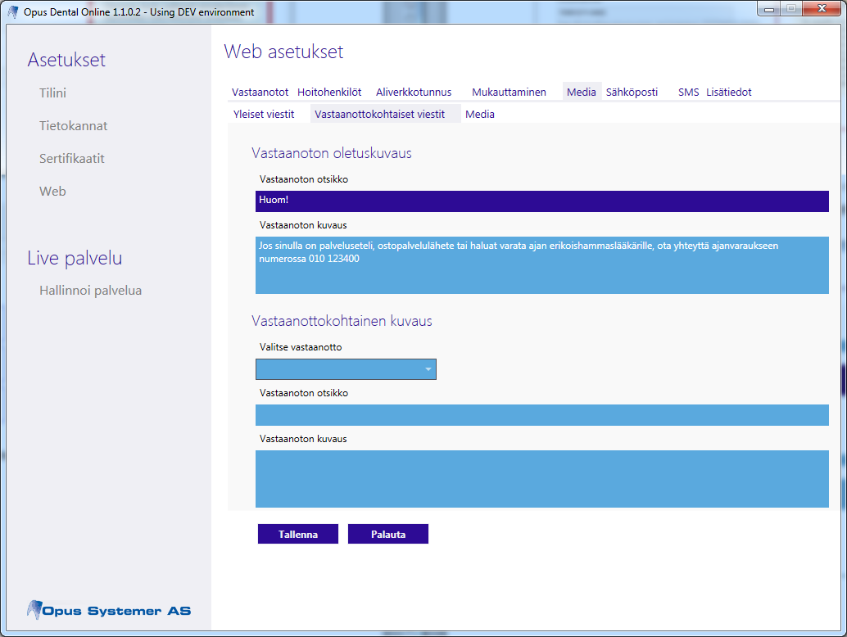Open the Lisätiedot tab

[x=729, y=93]
